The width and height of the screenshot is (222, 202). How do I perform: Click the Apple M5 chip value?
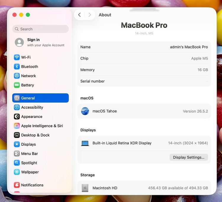(200, 58)
